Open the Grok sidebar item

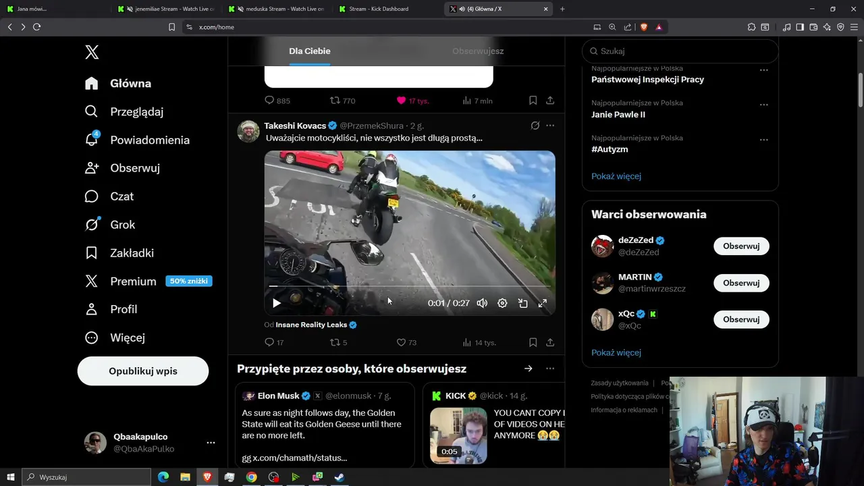[110, 225]
